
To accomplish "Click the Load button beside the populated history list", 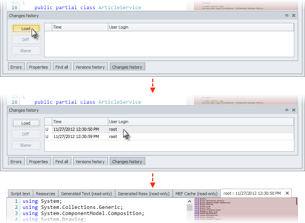I will pos(26,123).
